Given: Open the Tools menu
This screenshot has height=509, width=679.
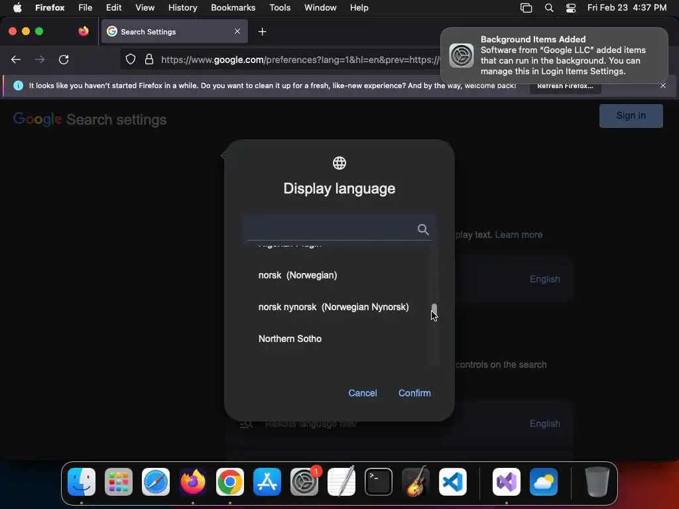Looking at the screenshot, I should 280,7.
